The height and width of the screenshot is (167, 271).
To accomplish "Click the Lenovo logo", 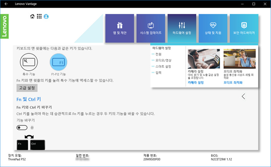I will click(4, 26).
